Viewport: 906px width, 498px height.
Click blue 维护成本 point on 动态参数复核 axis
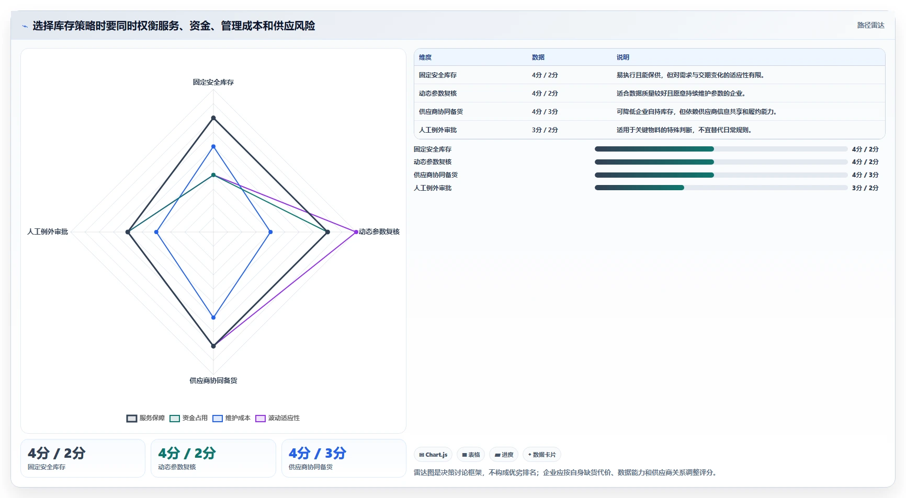pyautogui.click(x=270, y=232)
